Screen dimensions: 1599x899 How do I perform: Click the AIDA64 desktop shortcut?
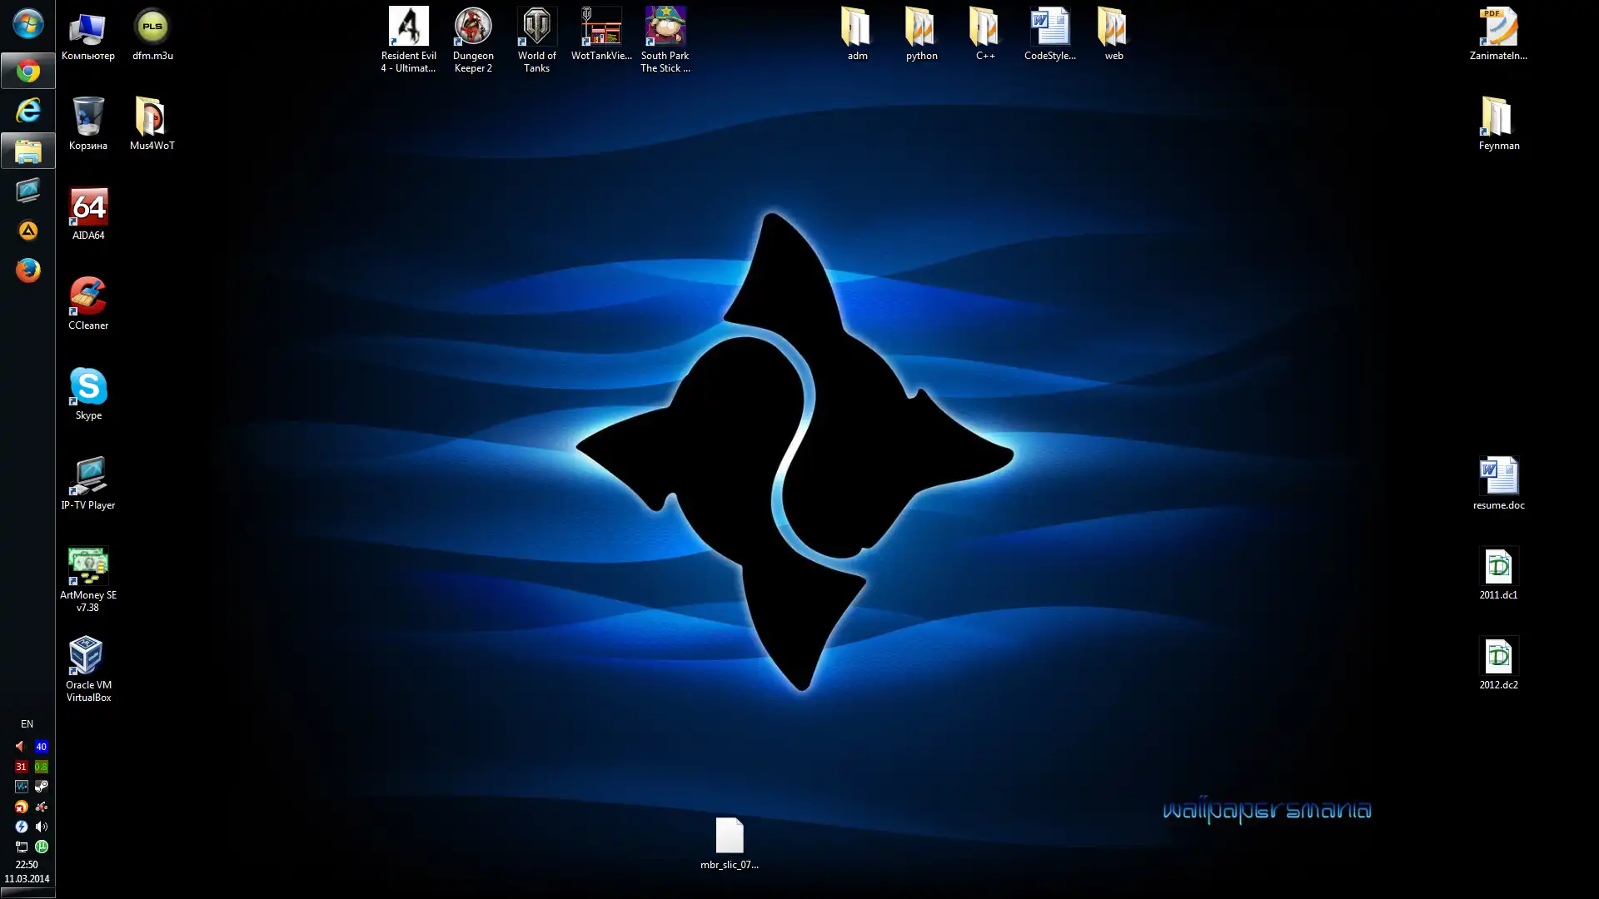(x=87, y=208)
